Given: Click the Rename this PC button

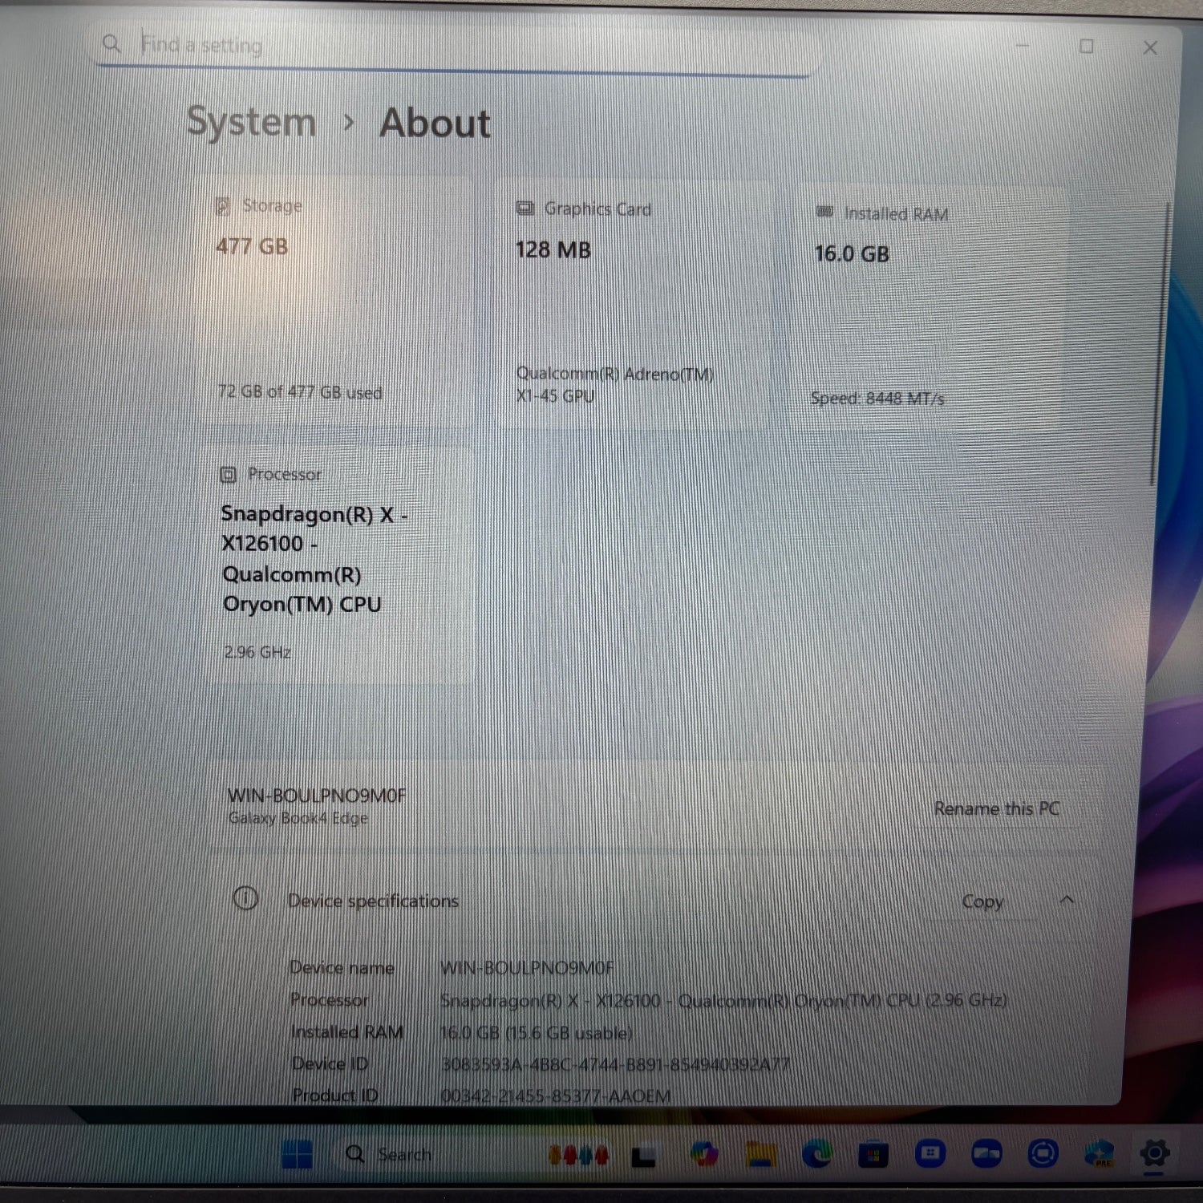Looking at the screenshot, I should [x=996, y=808].
